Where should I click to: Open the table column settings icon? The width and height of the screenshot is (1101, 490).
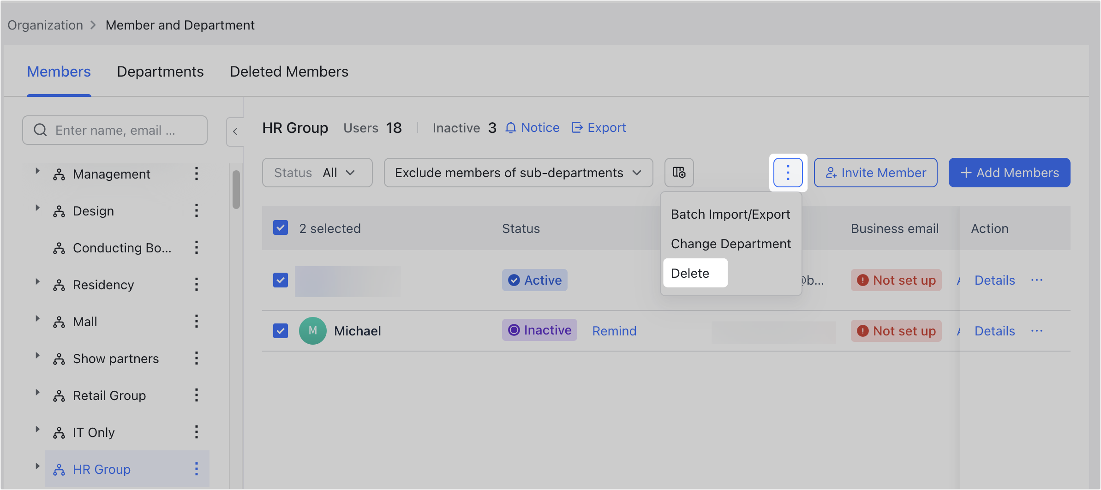(x=679, y=173)
